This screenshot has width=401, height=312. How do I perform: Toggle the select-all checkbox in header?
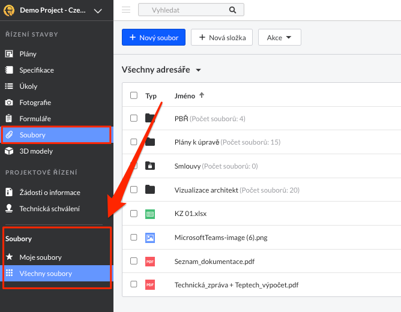[134, 95]
